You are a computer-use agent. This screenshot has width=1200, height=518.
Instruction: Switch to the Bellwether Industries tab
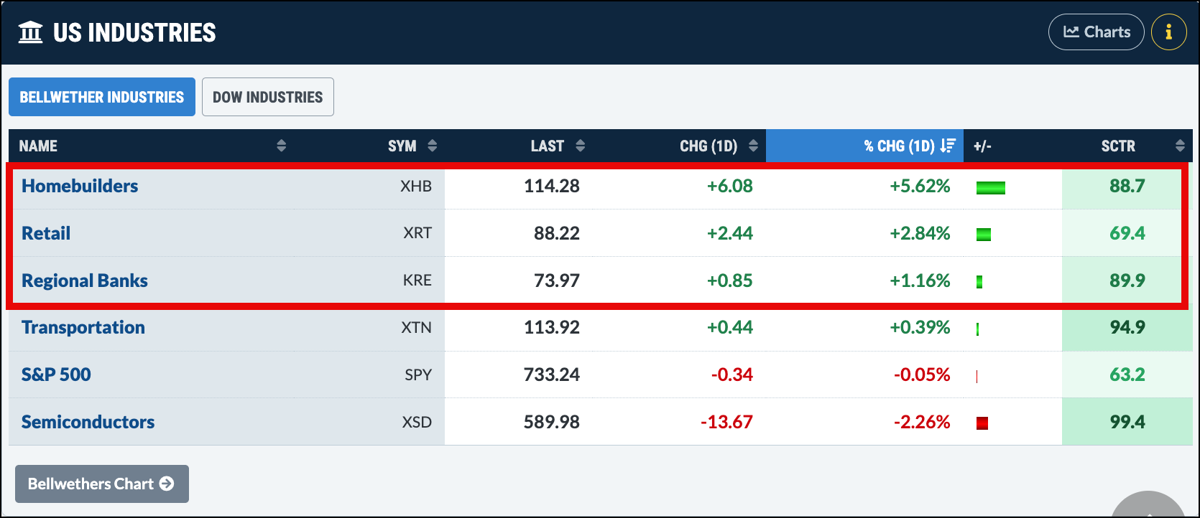102,97
